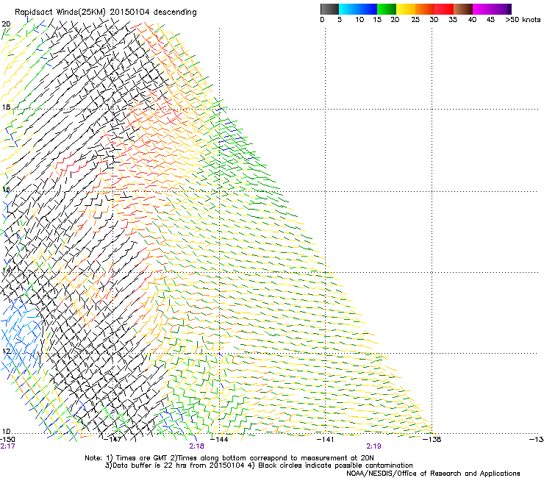Screen dimensions: 544x478
Task: Click the 'Rapidscat Winds(25KM) 20150104 descending' title
Action: coord(105,12)
